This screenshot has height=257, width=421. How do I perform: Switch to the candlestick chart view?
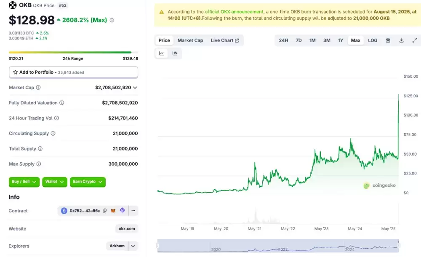tap(175, 53)
